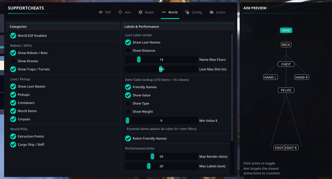
Task: Adjust the Loot Max Dist slider
Action: (x=162, y=69)
